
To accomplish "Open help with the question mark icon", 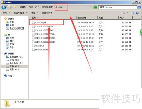I will point(137,13).
